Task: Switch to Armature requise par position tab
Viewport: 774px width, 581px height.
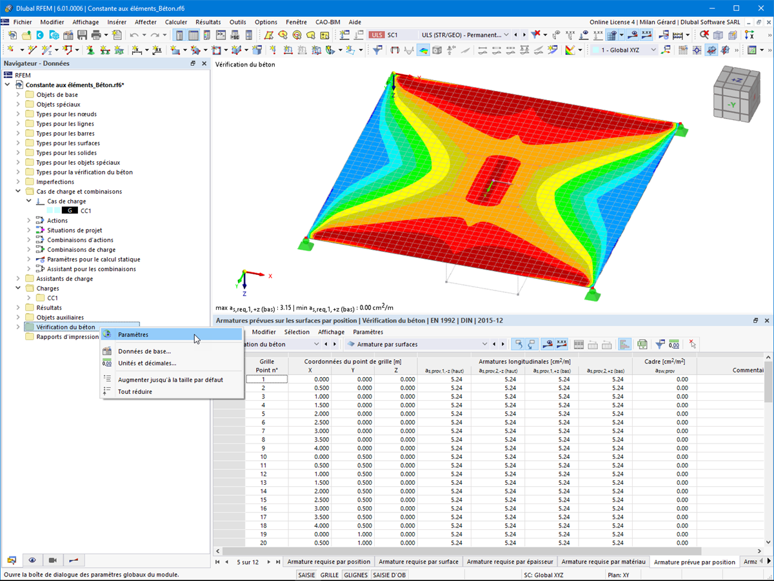Action: click(329, 562)
